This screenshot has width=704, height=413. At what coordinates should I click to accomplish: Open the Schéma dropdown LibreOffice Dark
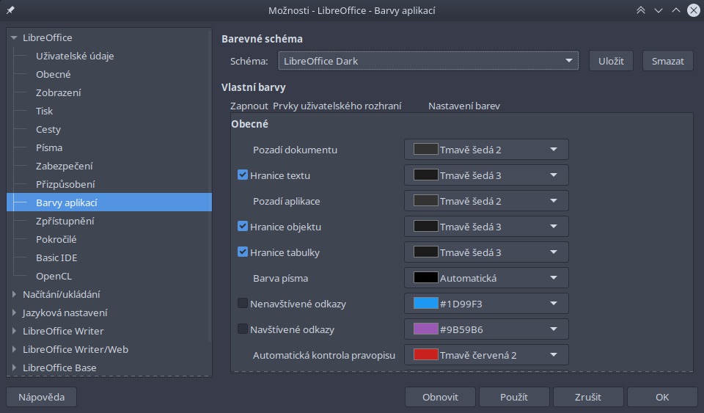(428, 61)
